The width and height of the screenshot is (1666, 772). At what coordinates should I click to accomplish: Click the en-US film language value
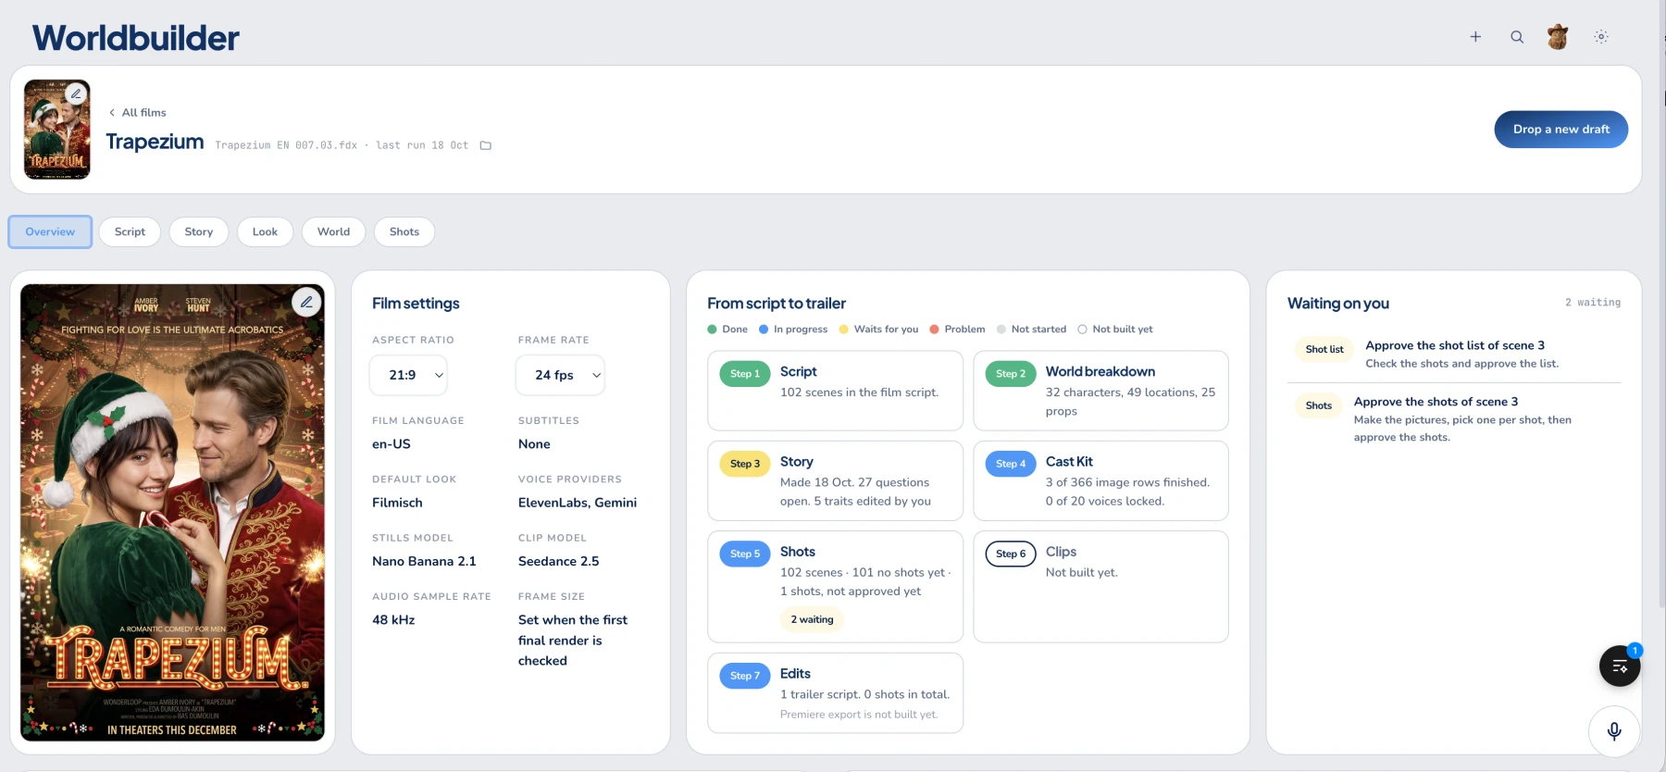click(x=392, y=444)
